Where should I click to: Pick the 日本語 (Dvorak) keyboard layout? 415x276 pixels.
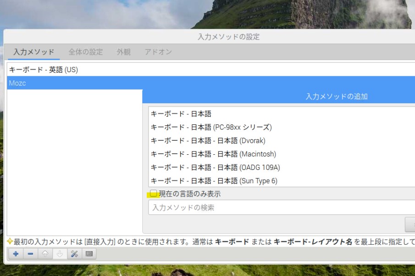tap(208, 141)
